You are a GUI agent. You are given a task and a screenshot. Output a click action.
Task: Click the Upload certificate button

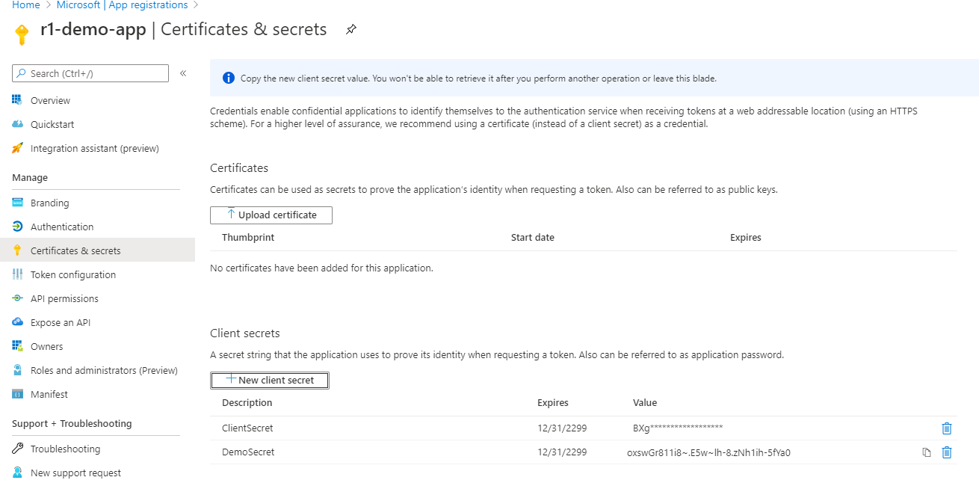pyautogui.click(x=271, y=215)
